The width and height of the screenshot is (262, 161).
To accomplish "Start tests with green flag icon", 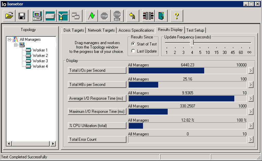I will [91, 16].
